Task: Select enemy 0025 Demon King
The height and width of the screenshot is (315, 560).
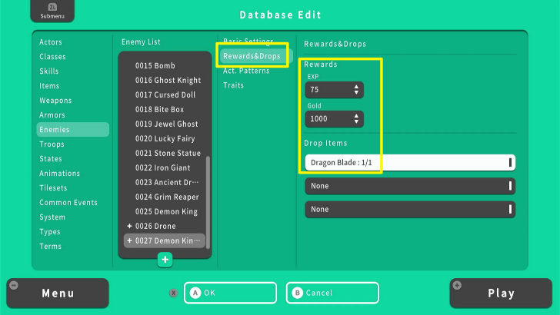Action: (x=165, y=211)
